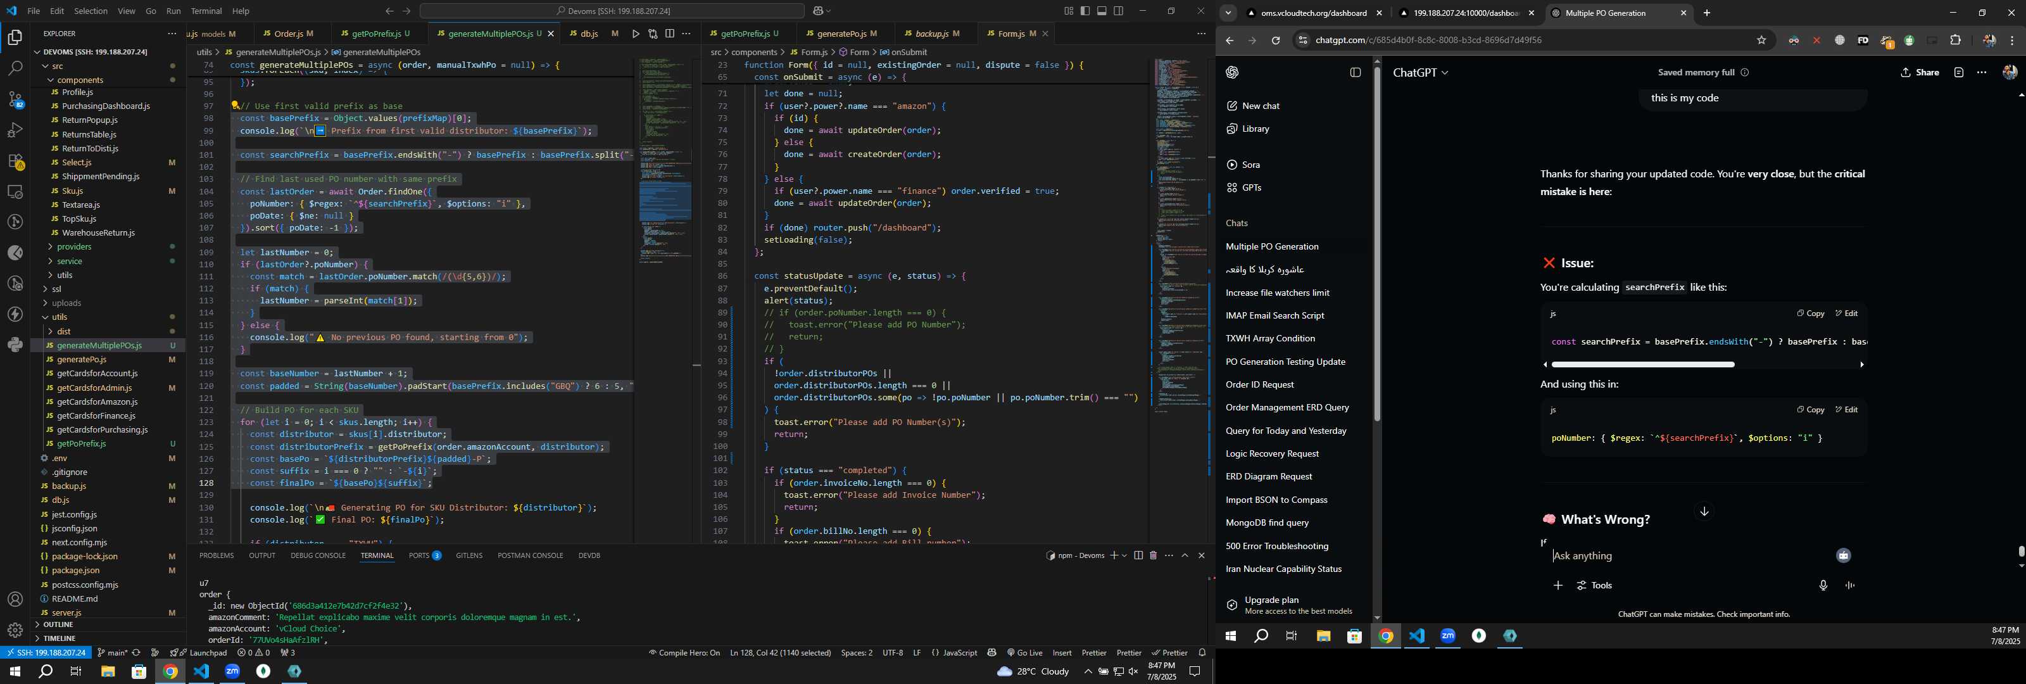Screen dimensions: 2026x684
Task: Click the ChatGPT sidebar vertical scrollbar
Action: (x=1376, y=244)
